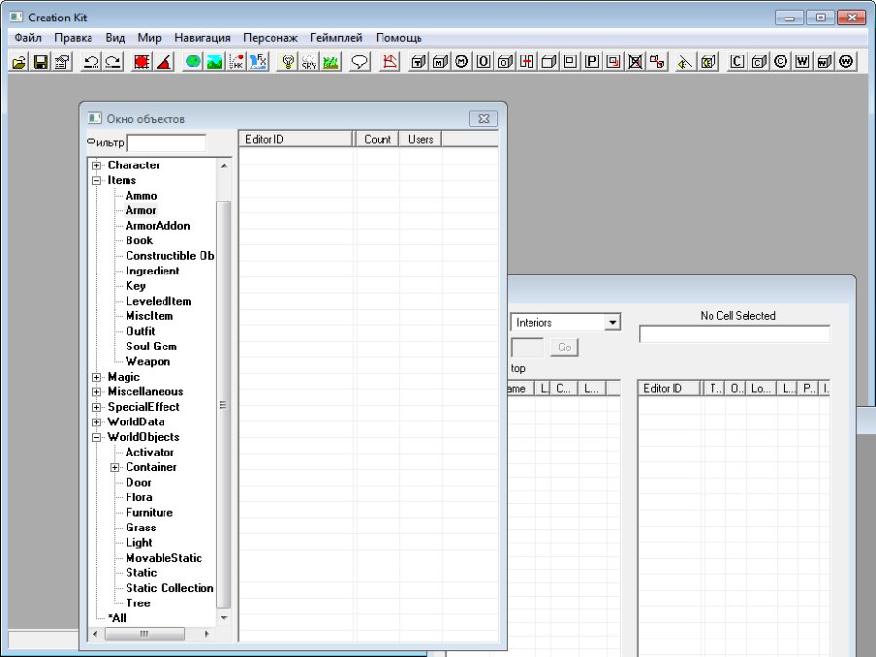Select MovableStatic in the tree

click(x=164, y=558)
